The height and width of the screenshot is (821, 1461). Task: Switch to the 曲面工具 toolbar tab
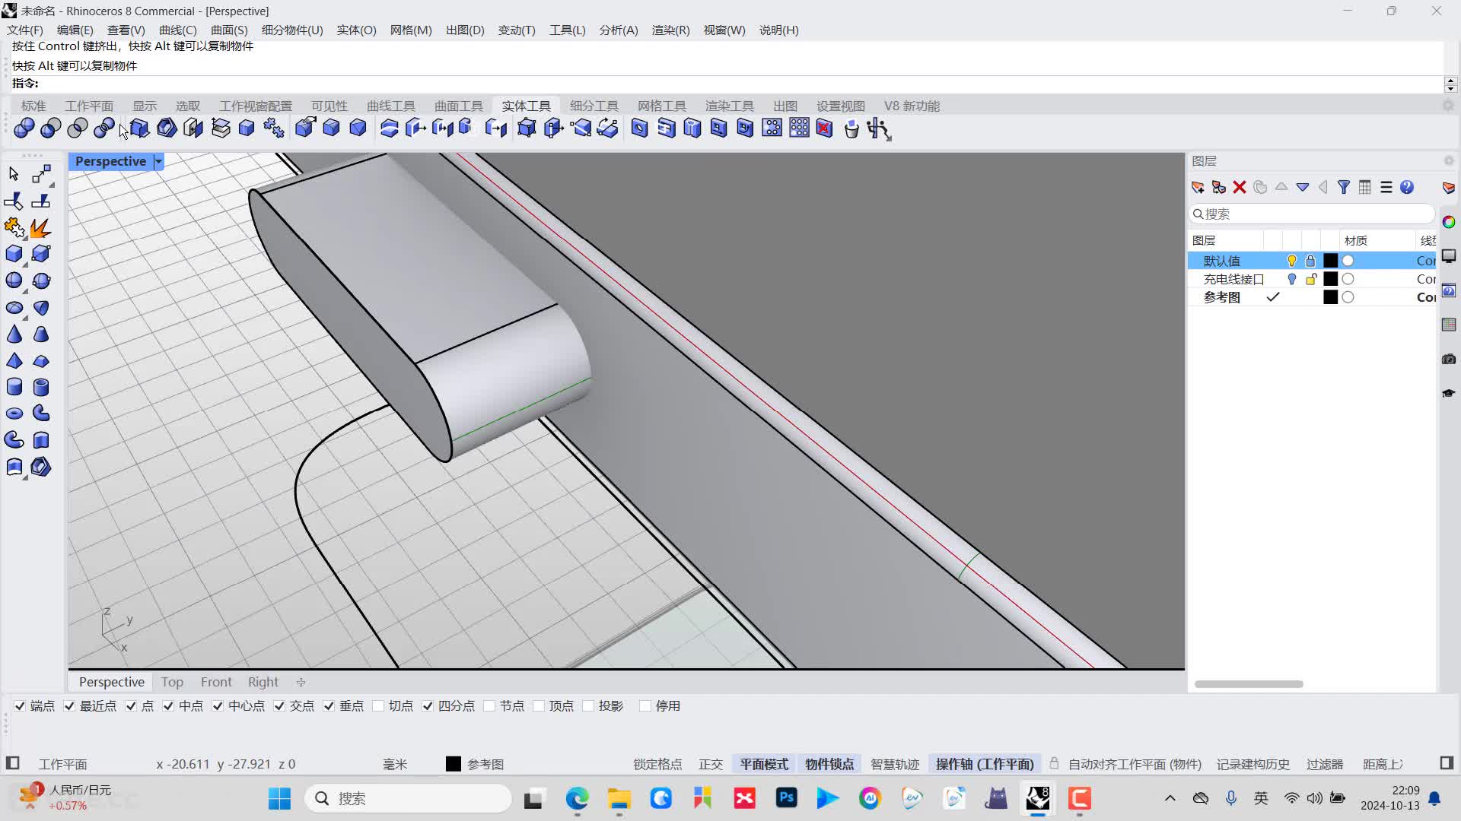[x=459, y=106]
